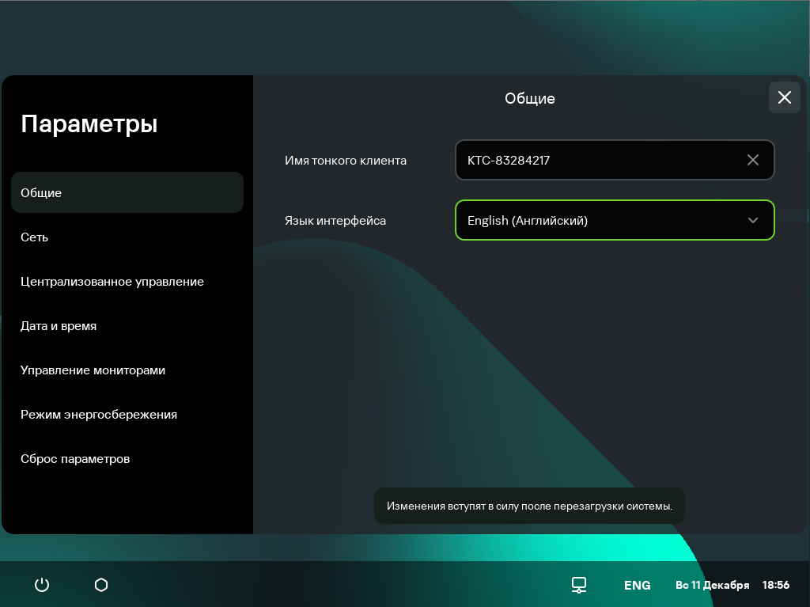Click the date Вс 11 Декабря
The height and width of the screenshot is (607, 810).
tap(712, 585)
